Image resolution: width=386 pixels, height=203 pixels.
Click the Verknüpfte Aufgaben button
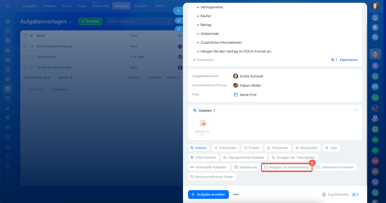209,167
